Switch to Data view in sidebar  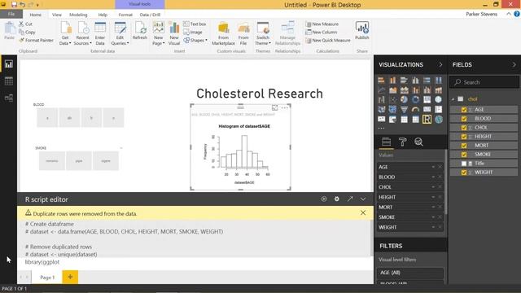tap(9, 81)
